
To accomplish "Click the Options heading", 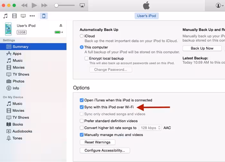I will pos(81,88).
